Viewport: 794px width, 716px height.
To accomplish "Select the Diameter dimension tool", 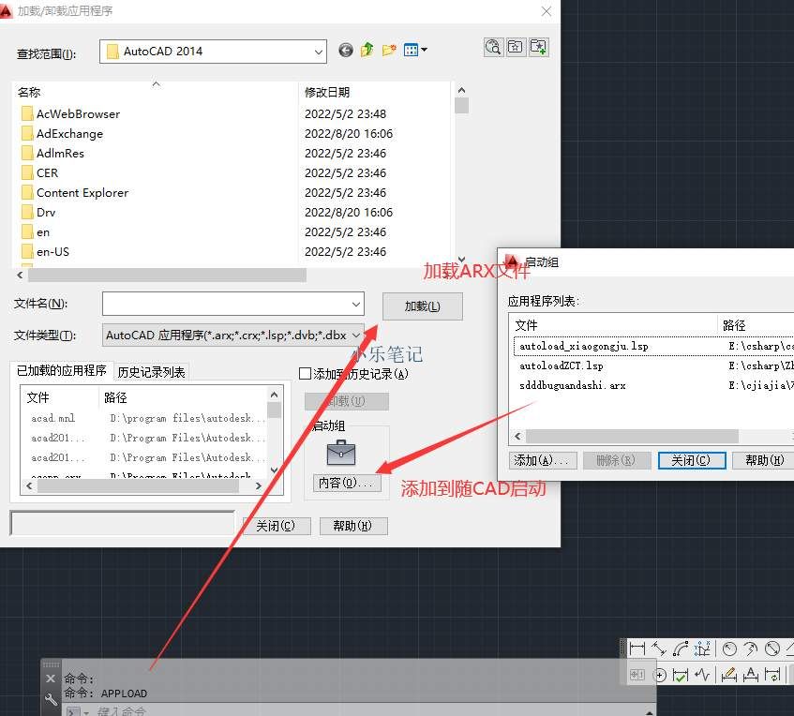I will point(772,649).
